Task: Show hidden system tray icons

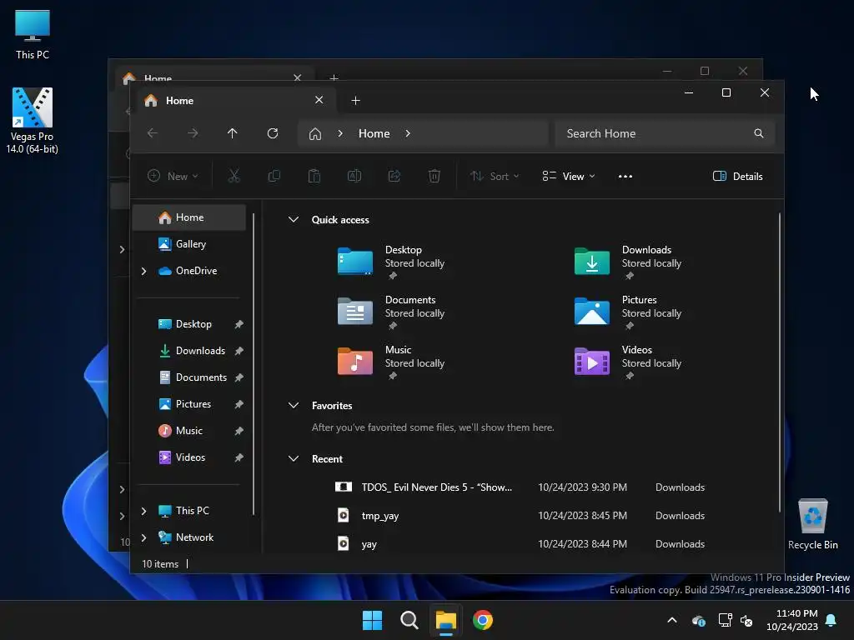Action: click(x=672, y=620)
